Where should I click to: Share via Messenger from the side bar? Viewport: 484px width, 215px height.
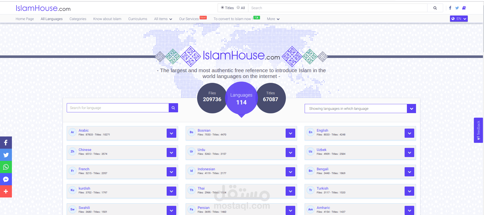point(6,179)
